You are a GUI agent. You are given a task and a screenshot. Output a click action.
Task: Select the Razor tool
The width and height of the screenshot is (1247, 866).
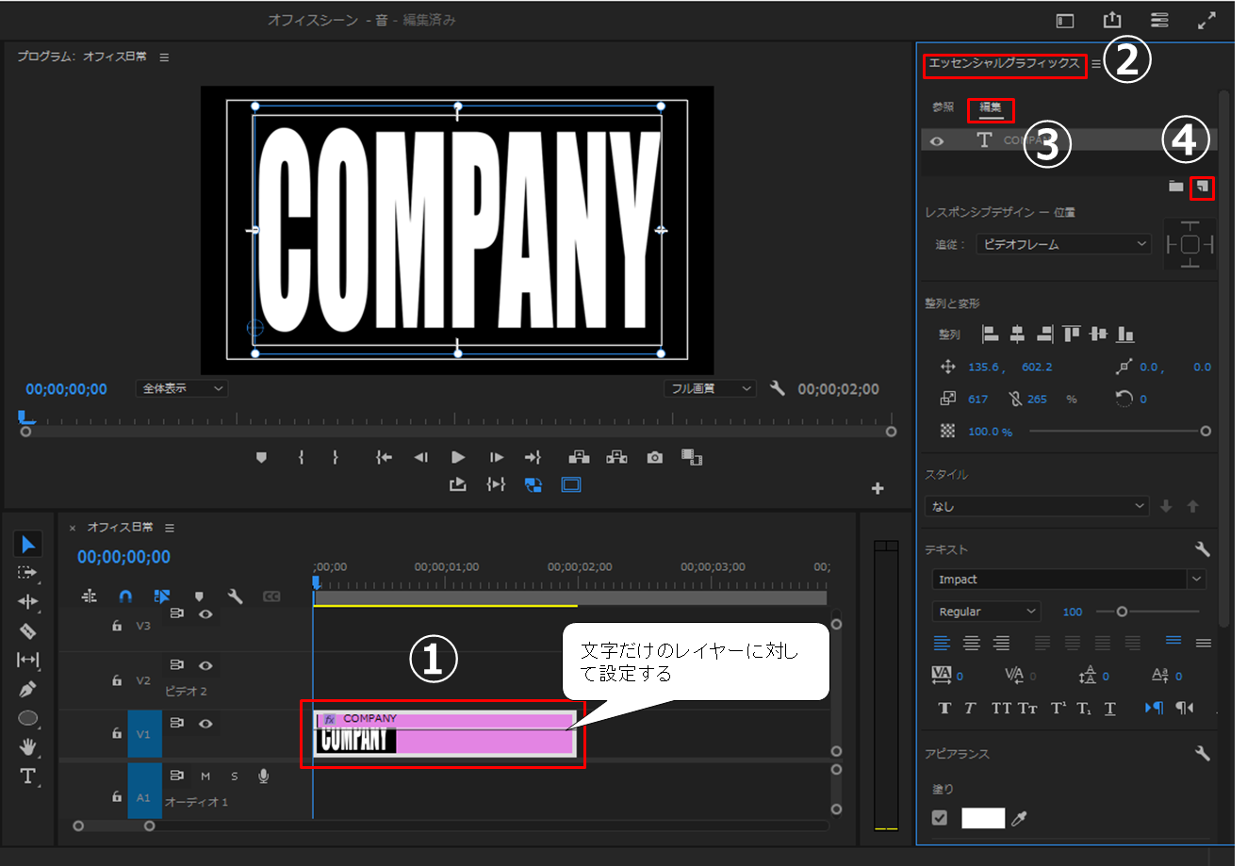[x=27, y=630]
